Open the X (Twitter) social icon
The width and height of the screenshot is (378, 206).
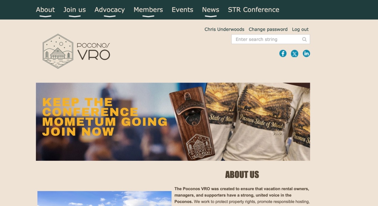[x=294, y=53]
